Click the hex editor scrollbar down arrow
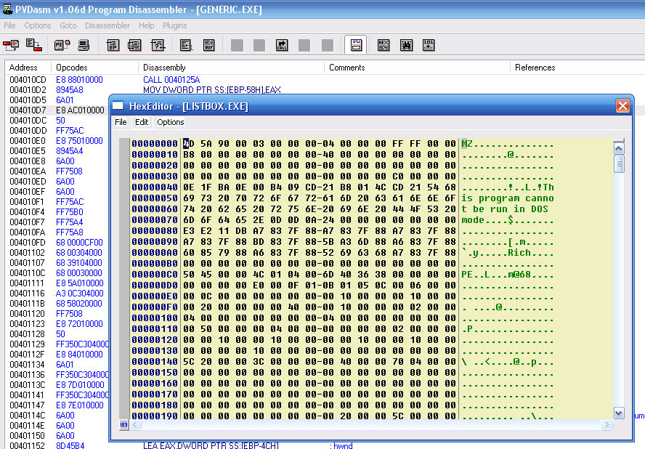645x449 pixels. click(618, 413)
